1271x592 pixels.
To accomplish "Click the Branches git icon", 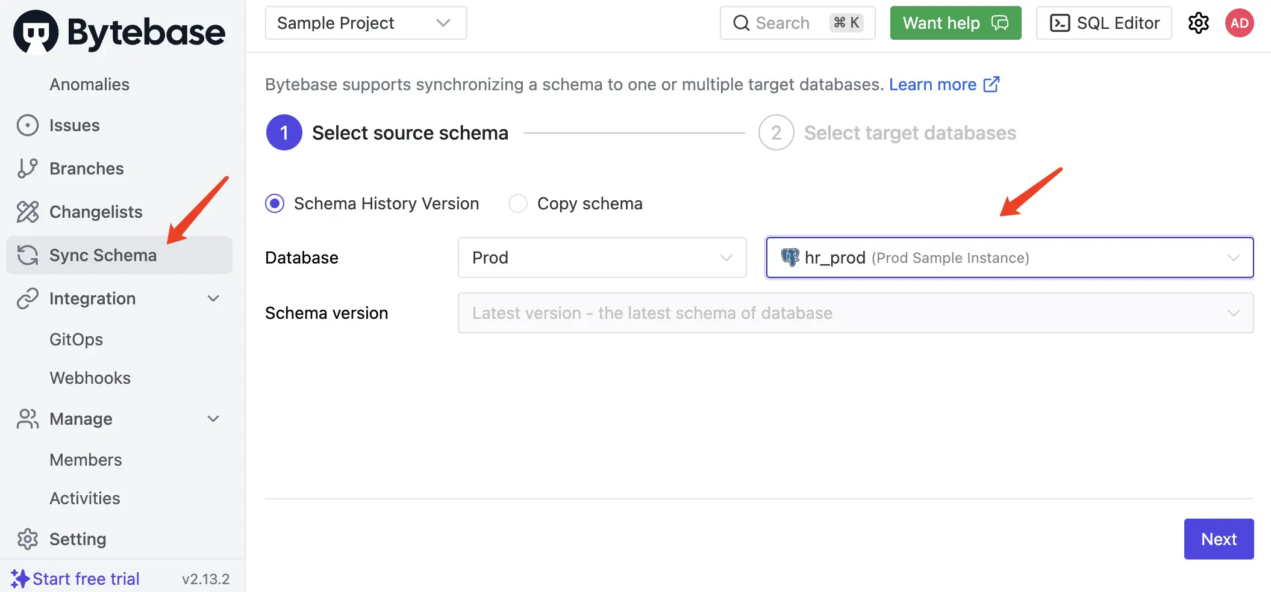I will (x=28, y=168).
